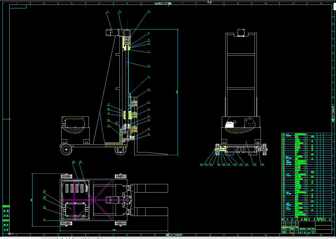
Task: Select callout label 27 in the plan view
Action: coord(45,219)
